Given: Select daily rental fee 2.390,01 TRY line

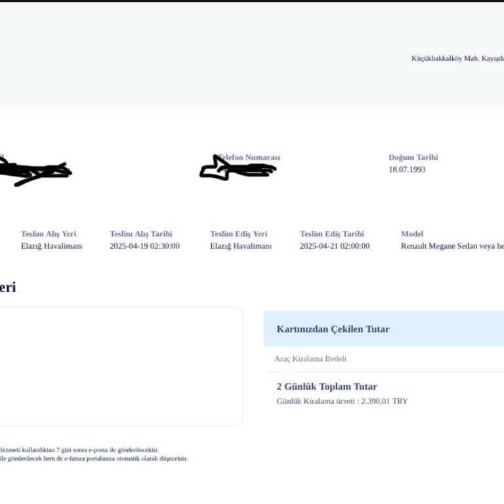Looking at the screenshot, I should pyautogui.click(x=342, y=401).
